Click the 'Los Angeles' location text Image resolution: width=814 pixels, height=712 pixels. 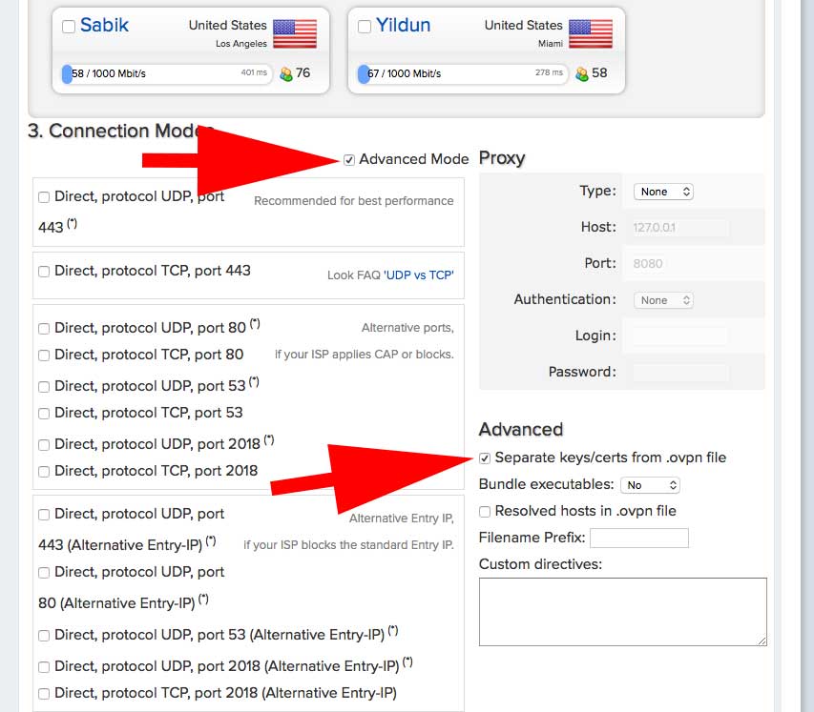tap(241, 44)
